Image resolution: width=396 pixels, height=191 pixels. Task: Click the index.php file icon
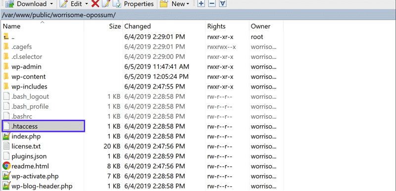coord(6,136)
